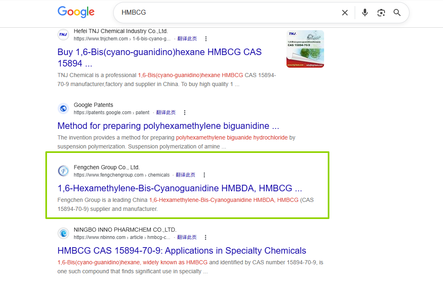The width and height of the screenshot is (443, 281).
Task: Click the https://patents.google.com URL breadcrumb
Action: tap(111, 113)
